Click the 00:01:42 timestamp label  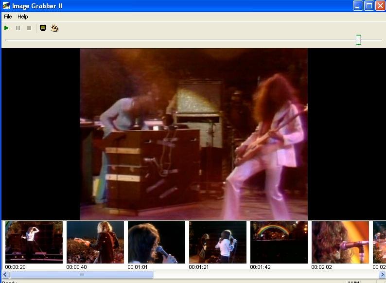pyautogui.click(x=260, y=267)
